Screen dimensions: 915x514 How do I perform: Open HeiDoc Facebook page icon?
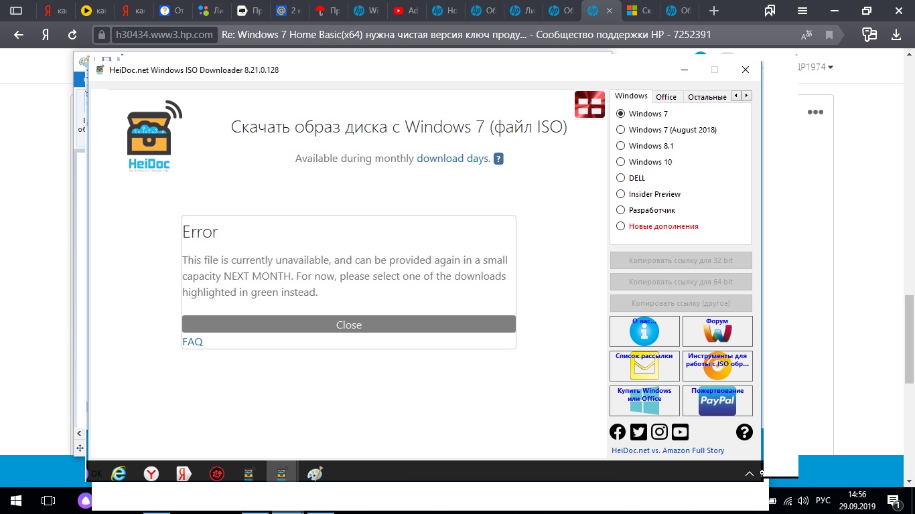pos(618,432)
